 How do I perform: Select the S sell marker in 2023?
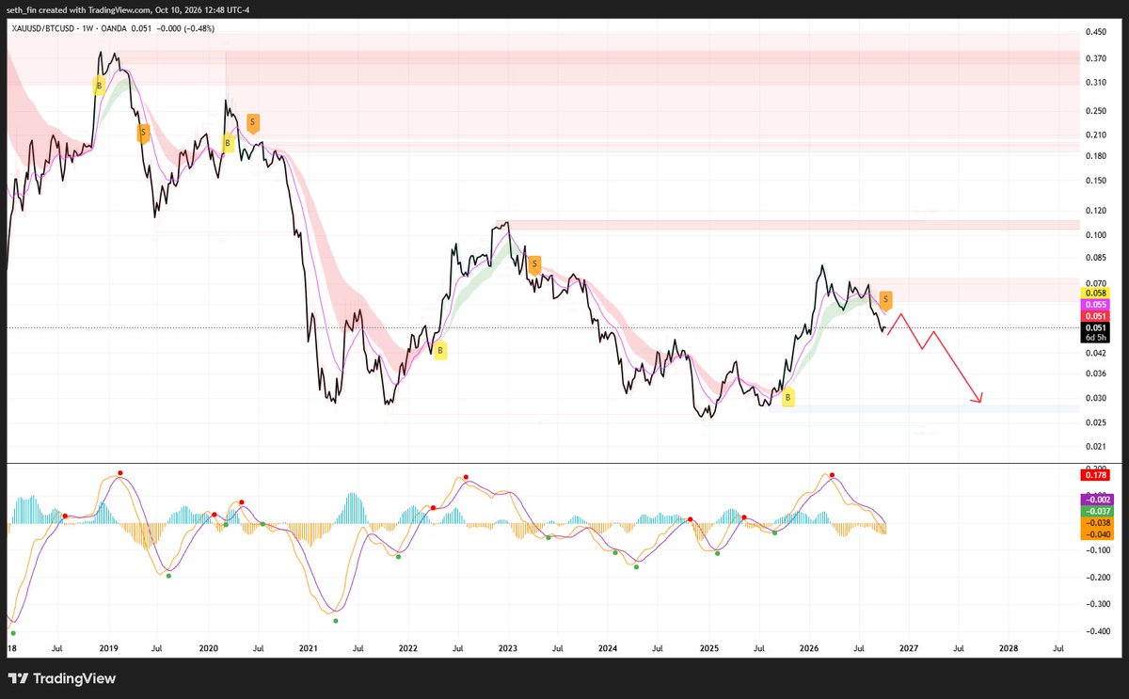pyautogui.click(x=534, y=264)
